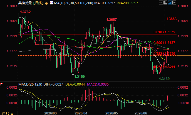The width and height of the screenshot is (191, 115).
Task: Open the MA(10,20,30,50,100,200) parameters label
Action: tap(73, 3)
